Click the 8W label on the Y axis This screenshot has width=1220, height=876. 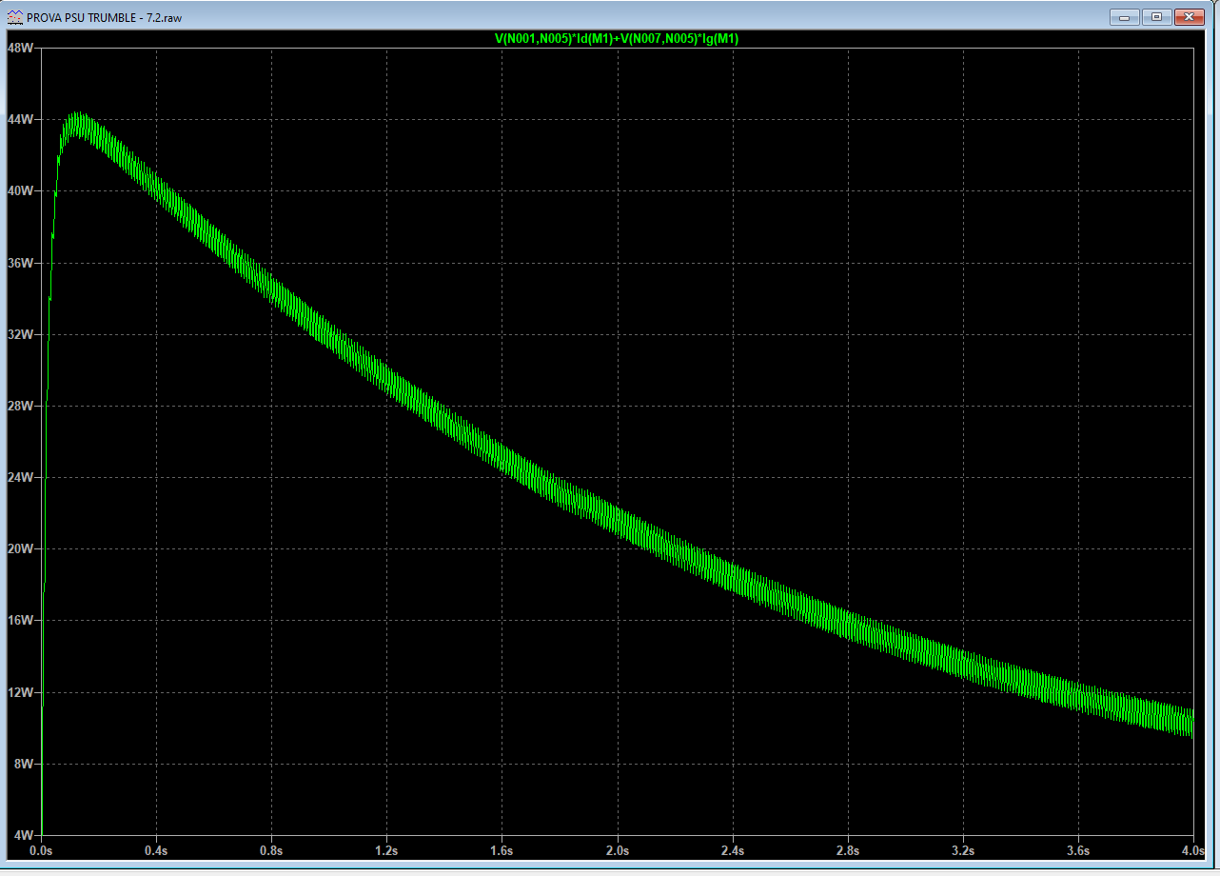[x=23, y=764]
